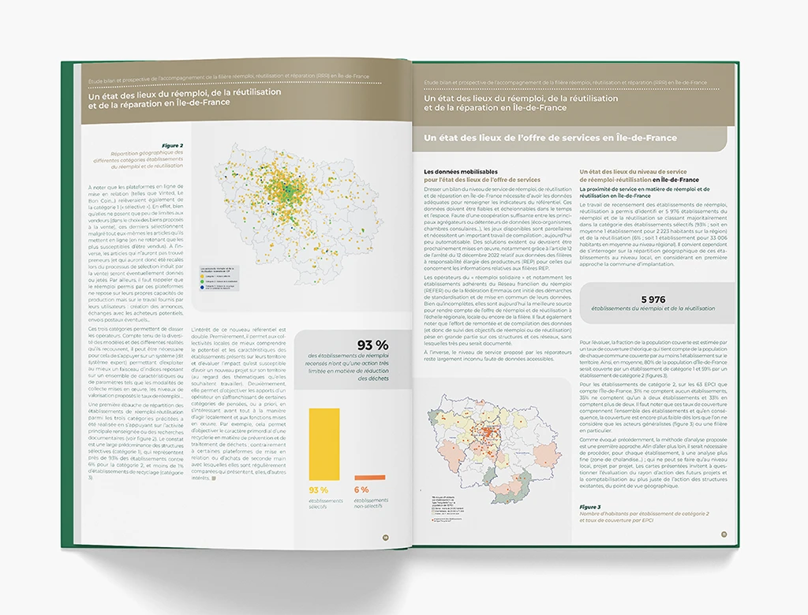Select the yellow 93 % bar in the chart
Image resolution: width=808 pixels, height=615 pixels.
pyautogui.click(x=324, y=443)
